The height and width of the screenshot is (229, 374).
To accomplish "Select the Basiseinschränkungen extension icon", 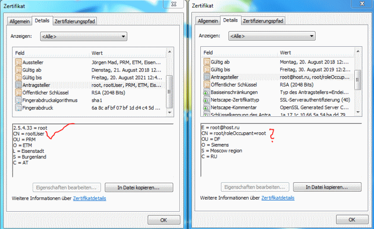I will pos(206,92).
